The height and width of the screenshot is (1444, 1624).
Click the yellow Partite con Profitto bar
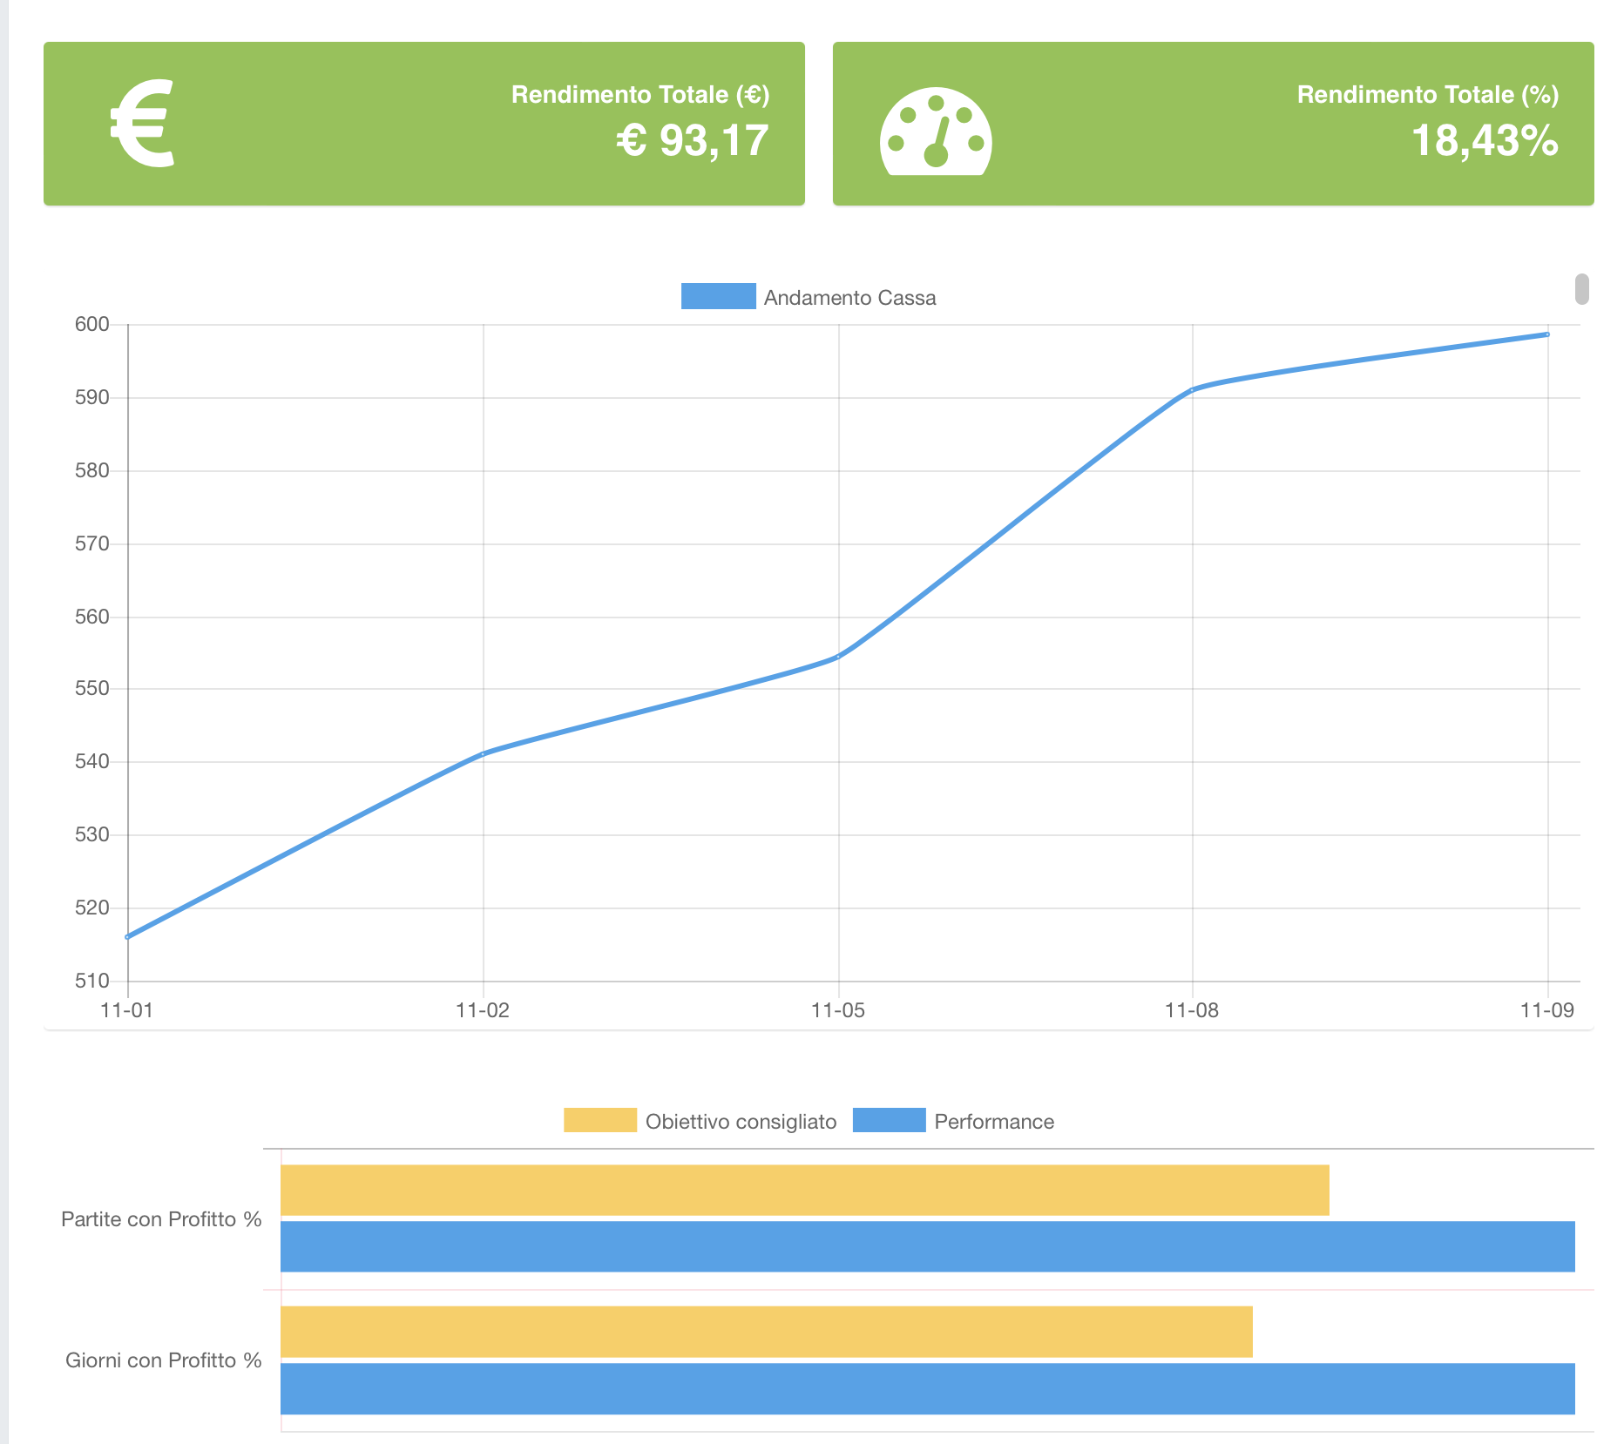[804, 1190]
